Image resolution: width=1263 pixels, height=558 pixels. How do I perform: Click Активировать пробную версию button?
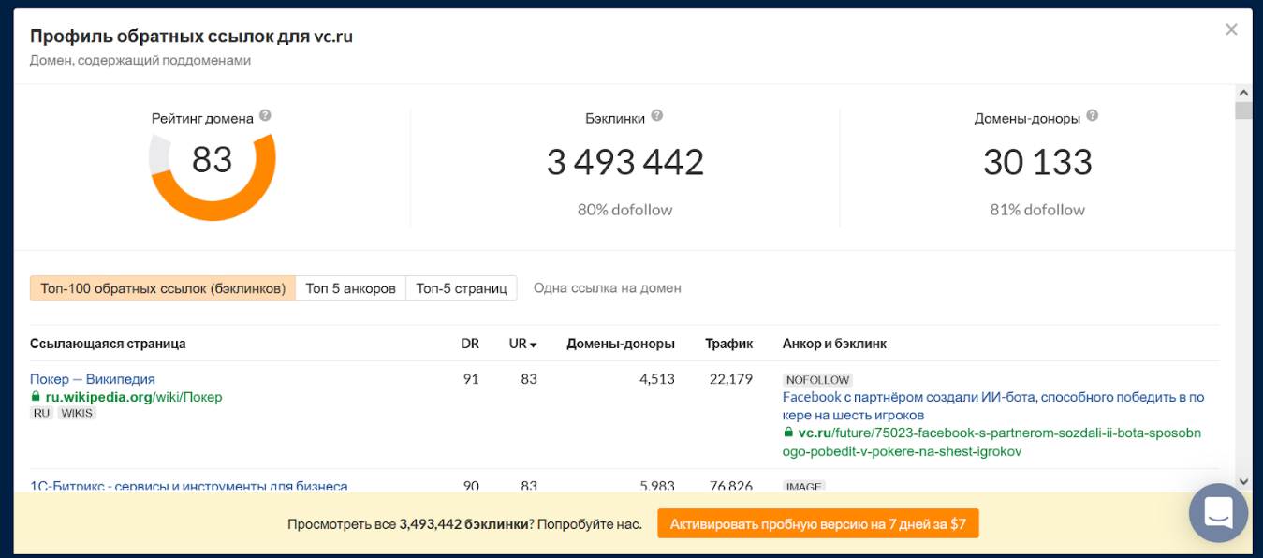point(818,524)
